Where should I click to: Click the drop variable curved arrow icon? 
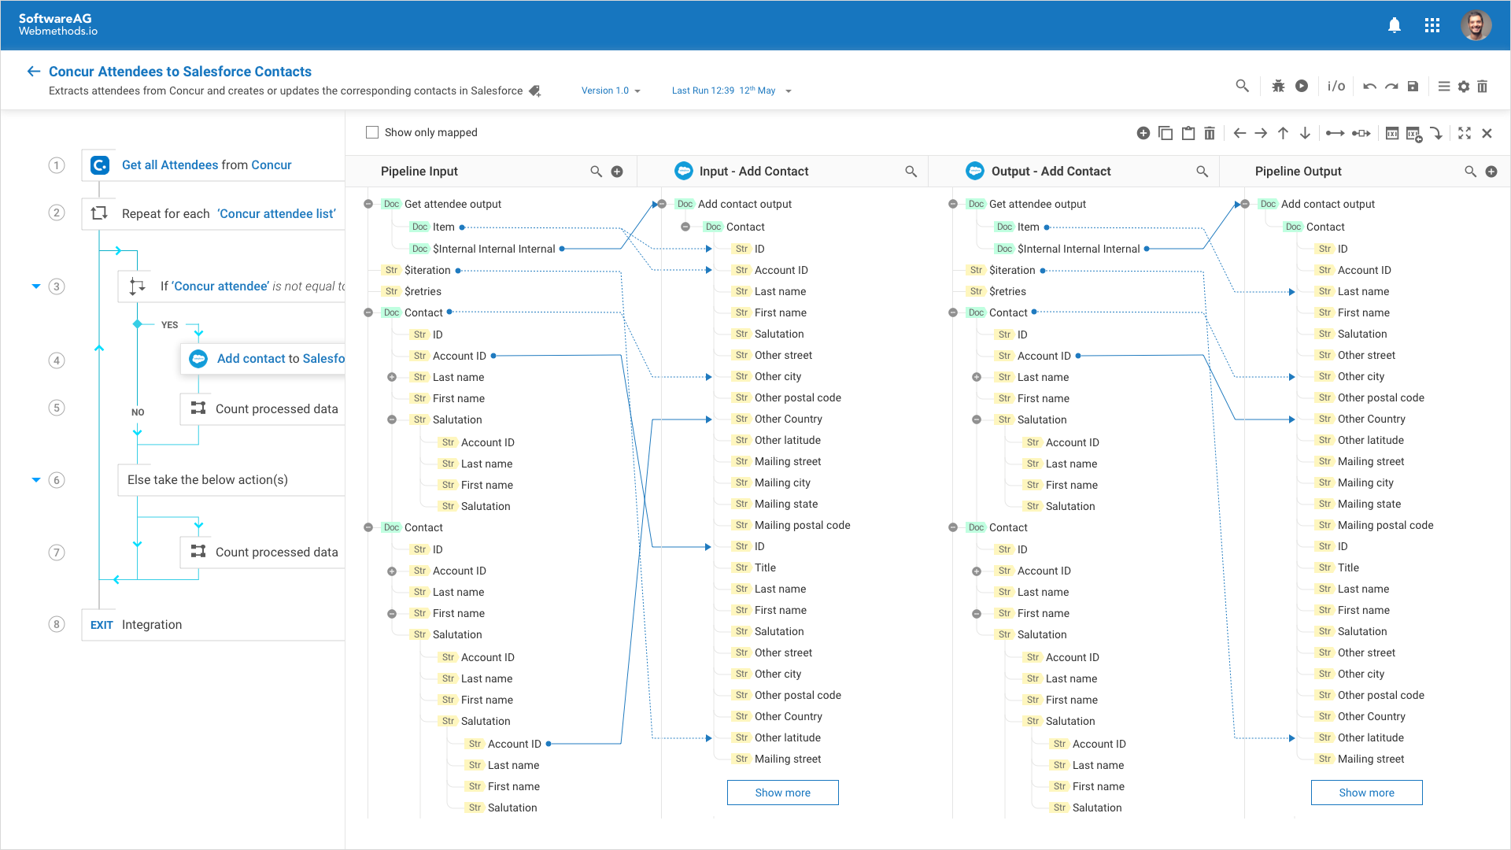pos(1436,133)
